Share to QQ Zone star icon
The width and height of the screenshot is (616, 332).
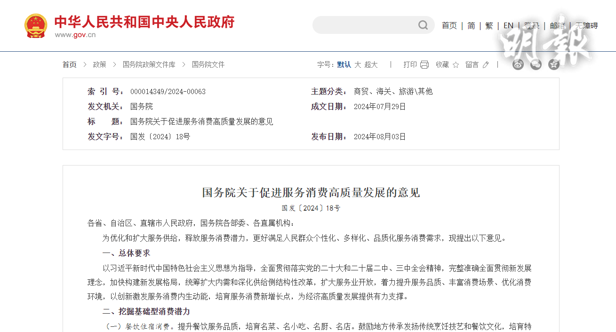pyautogui.click(x=554, y=65)
